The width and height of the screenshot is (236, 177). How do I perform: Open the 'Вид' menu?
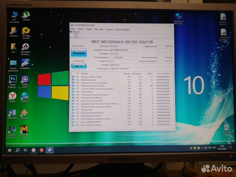96,29
